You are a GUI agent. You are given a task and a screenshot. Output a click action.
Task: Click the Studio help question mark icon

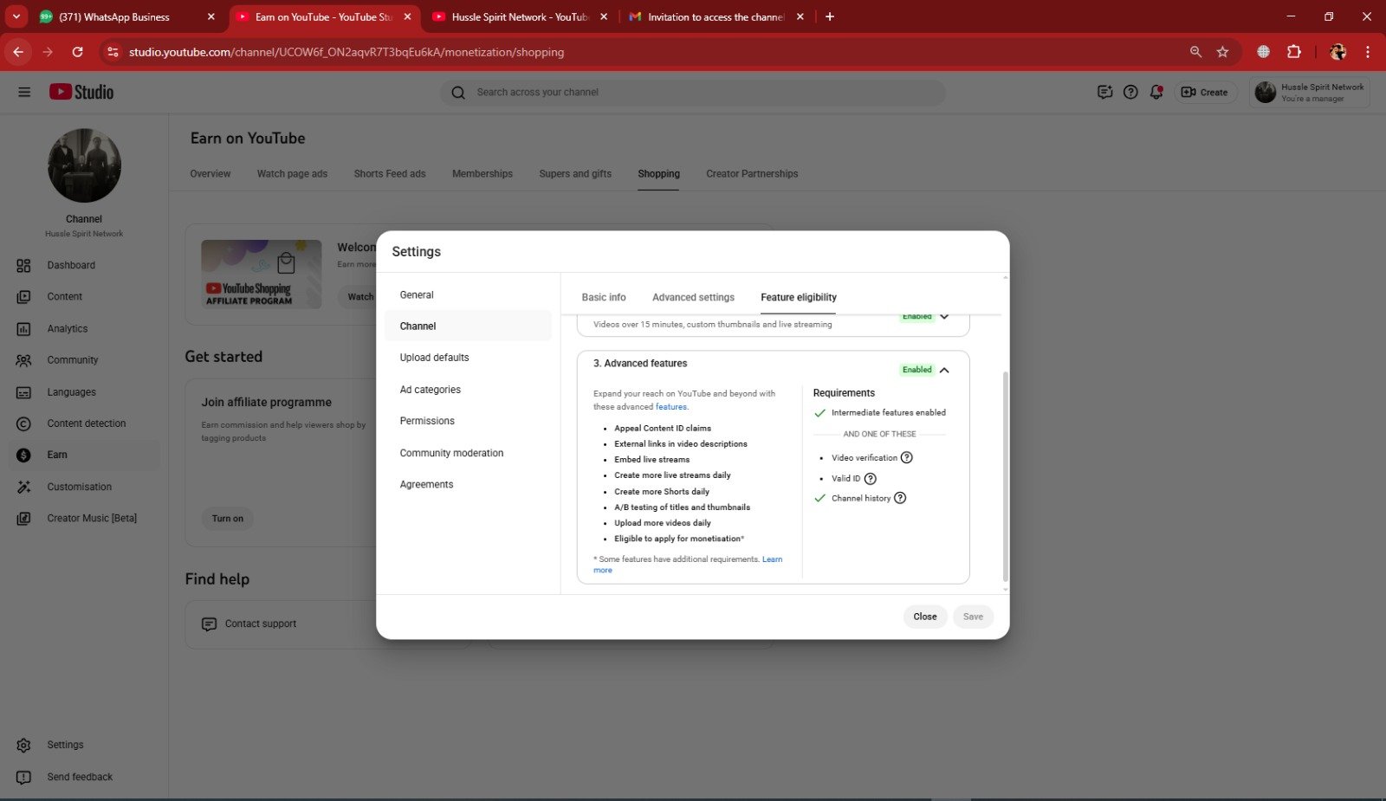pyautogui.click(x=1130, y=92)
